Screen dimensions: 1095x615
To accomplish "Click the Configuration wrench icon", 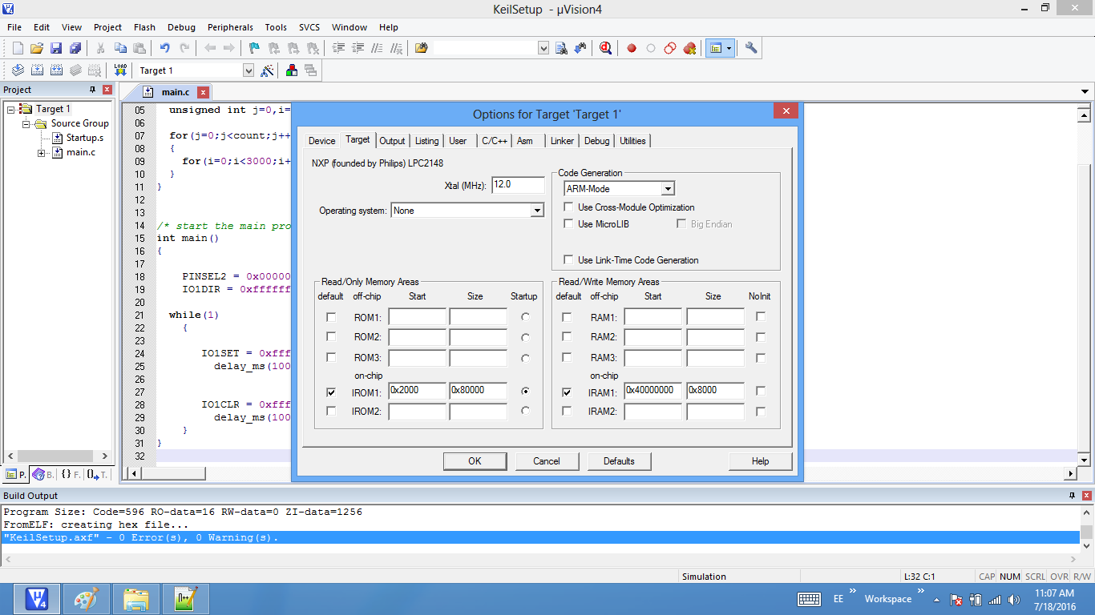I will [x=751, y=48].
